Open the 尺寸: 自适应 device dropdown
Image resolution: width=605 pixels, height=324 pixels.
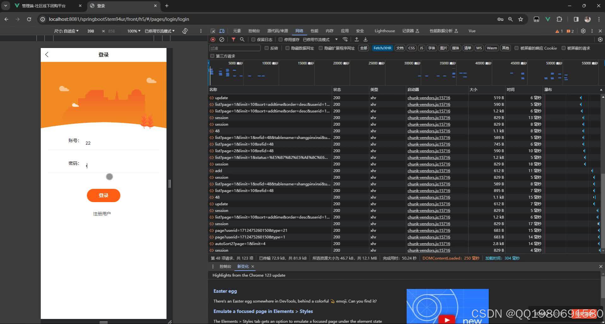pos(66,31)
